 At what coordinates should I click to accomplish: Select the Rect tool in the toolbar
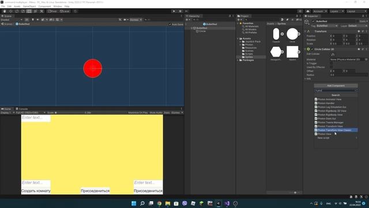tap(29, 12)
